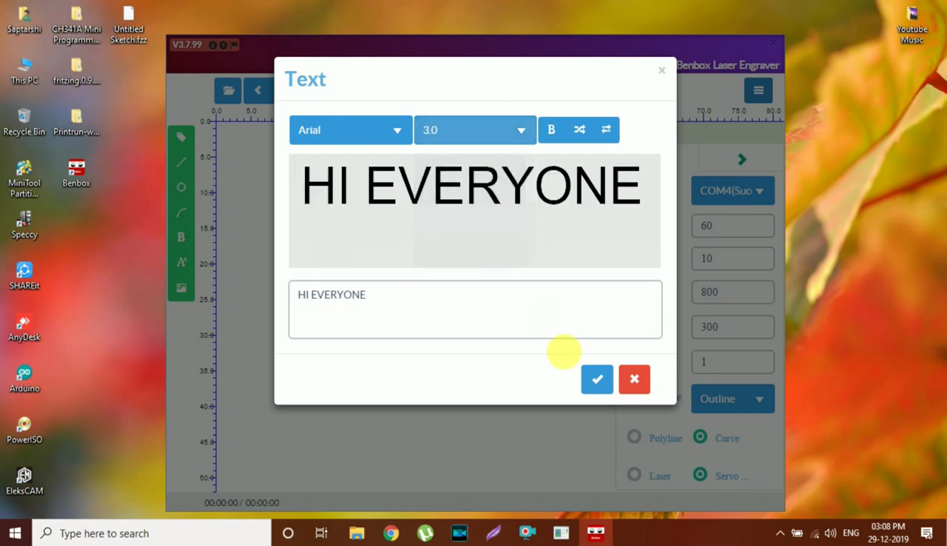Screen dimensions: 947x546
Task: Open uTorrent from the taskbar
Action: pos(425,533)
